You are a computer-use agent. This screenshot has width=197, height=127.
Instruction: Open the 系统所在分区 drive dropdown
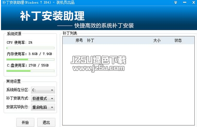(x=43, y=90)
